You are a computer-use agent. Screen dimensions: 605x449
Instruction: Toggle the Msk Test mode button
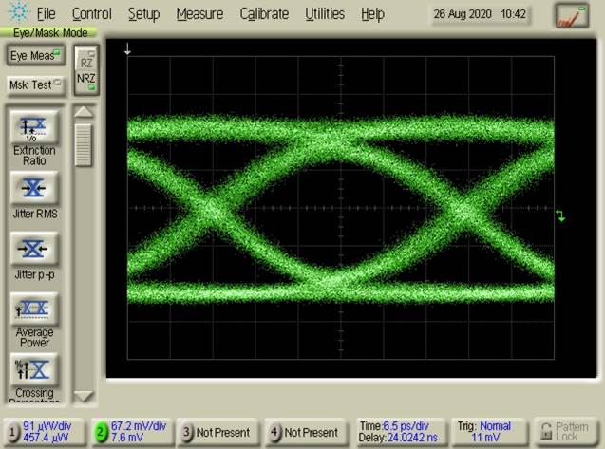(33, 84)
